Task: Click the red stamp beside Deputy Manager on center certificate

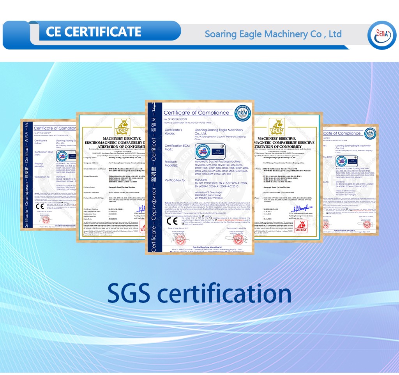Action: click(237, 239)
